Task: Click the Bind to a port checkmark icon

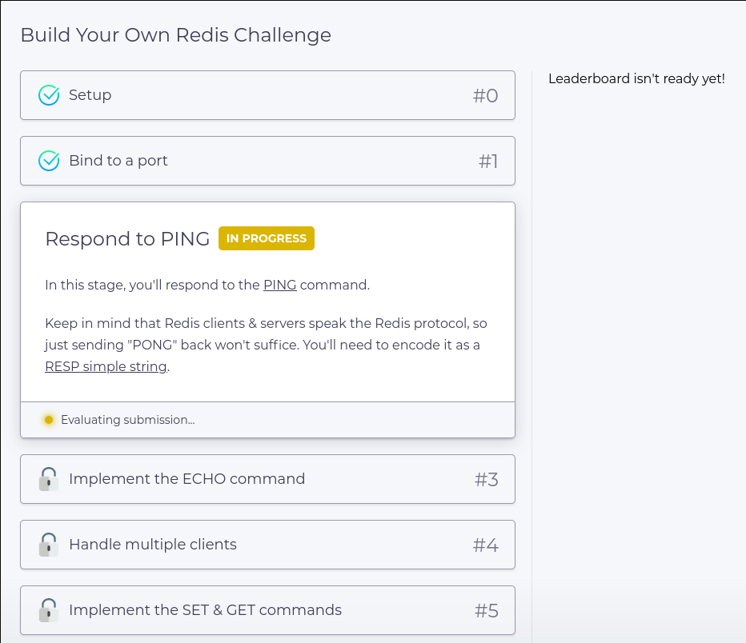Action: click(x=49, y=161)
